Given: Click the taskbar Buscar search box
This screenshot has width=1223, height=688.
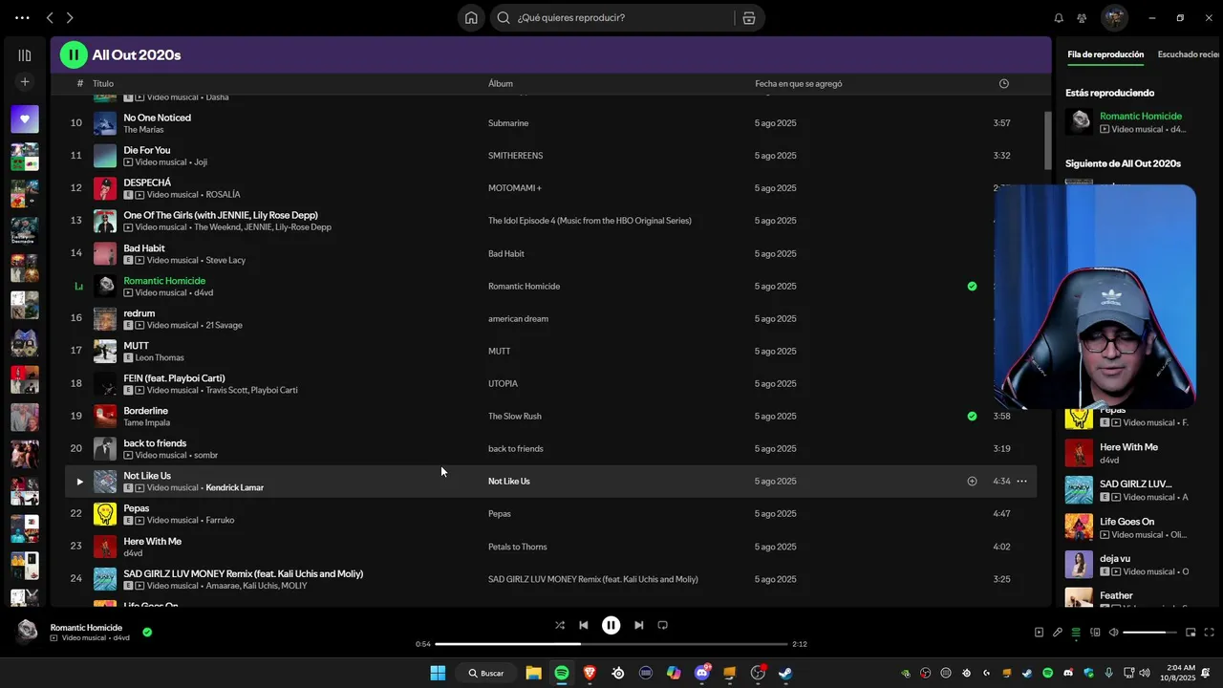Looking at the screenshot, I should 485,673.
